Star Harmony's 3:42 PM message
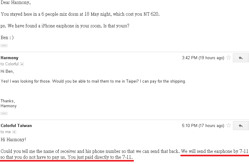The image size is (249, 164). 229,58
